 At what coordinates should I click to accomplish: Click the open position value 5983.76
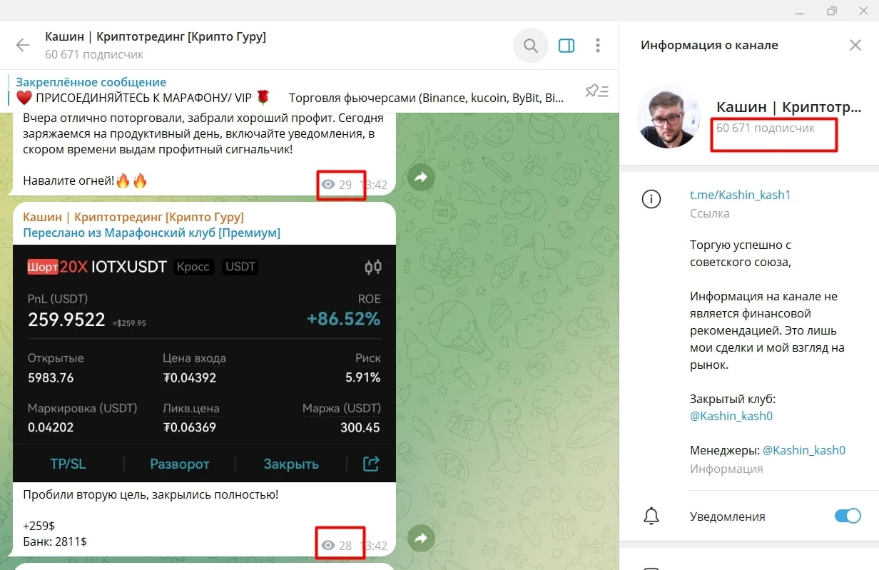(x=51, y=377)
